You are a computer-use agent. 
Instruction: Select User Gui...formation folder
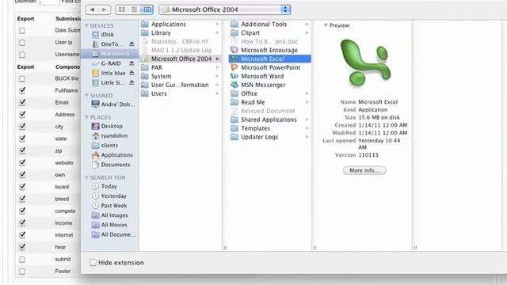pyautogui.click(x=180, y=85)
